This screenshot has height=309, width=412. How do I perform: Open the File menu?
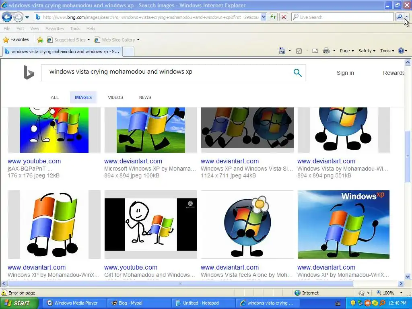(x=7, y=29)
